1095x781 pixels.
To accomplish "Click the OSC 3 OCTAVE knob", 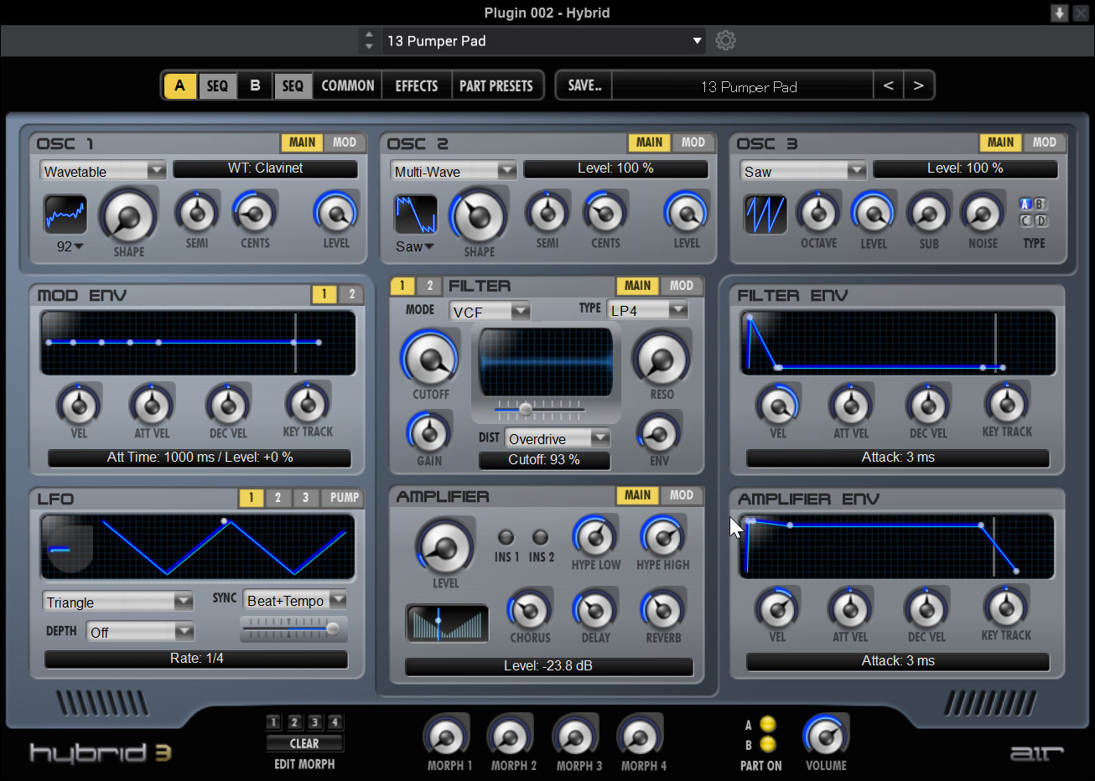I will [x=818, y=213].
